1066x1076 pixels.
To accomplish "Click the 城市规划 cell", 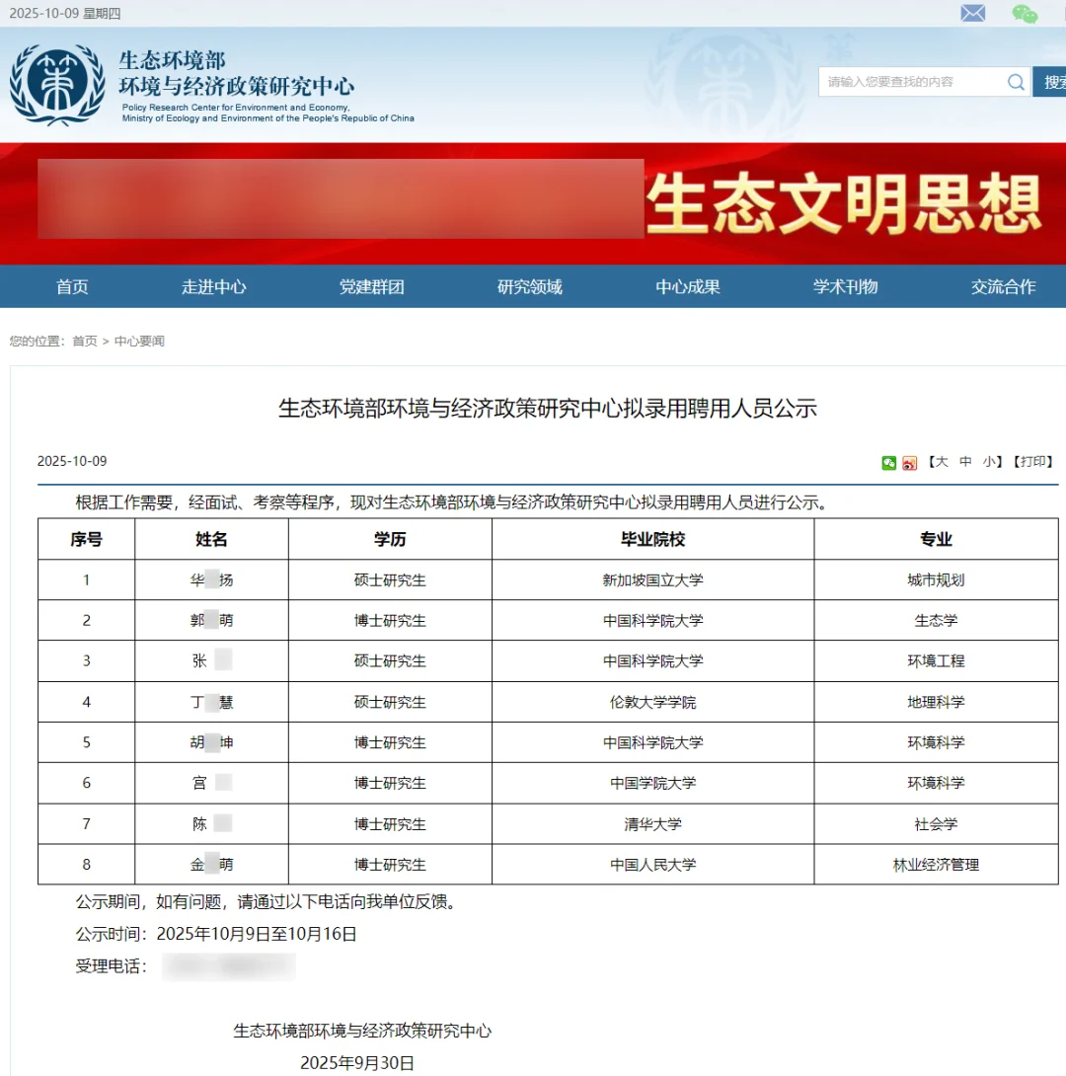I will (936, 580).
